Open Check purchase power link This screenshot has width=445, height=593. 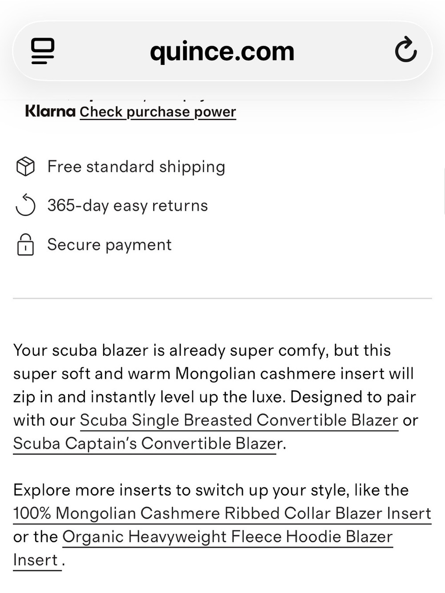pos(158,112)
